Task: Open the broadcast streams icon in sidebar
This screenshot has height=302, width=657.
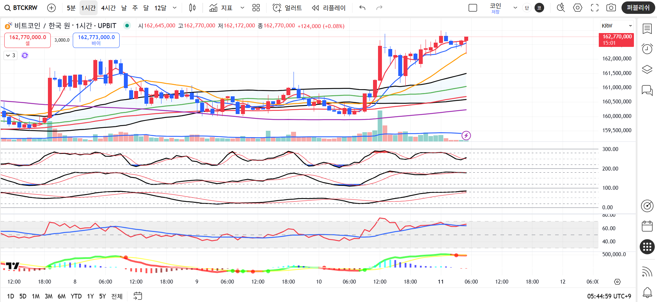Action: (647, 272)
